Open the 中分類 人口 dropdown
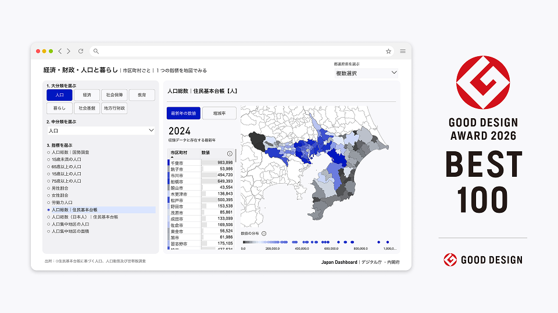 (x=101, y=130)
